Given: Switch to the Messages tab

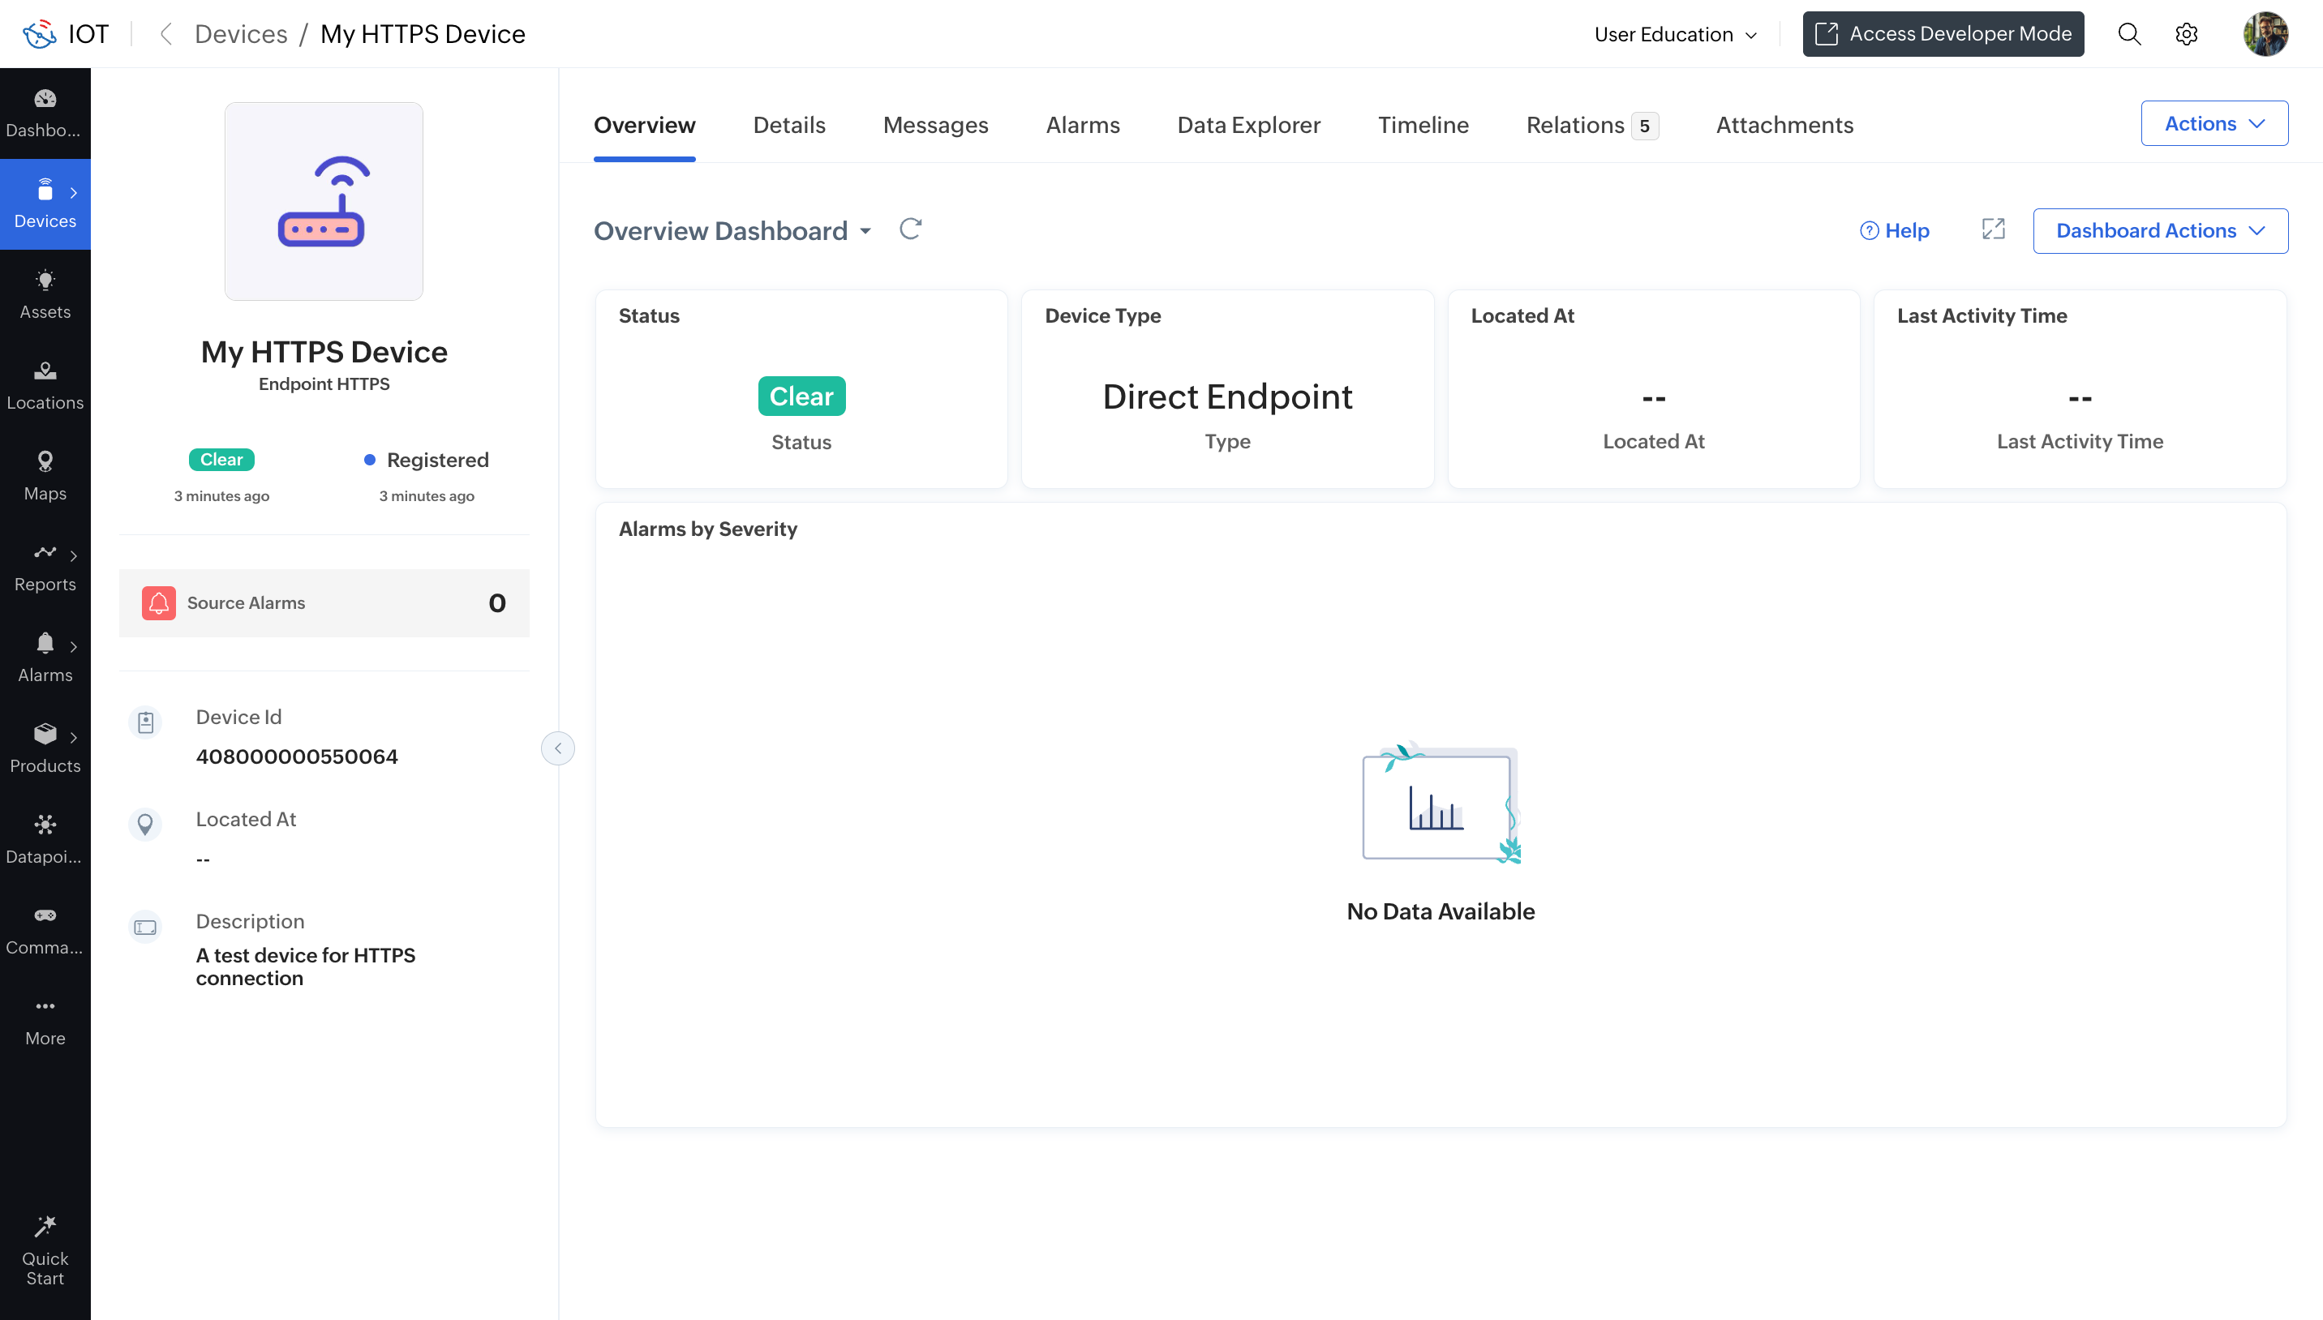Looking at the screenshot, I should [x=935, y=125].
